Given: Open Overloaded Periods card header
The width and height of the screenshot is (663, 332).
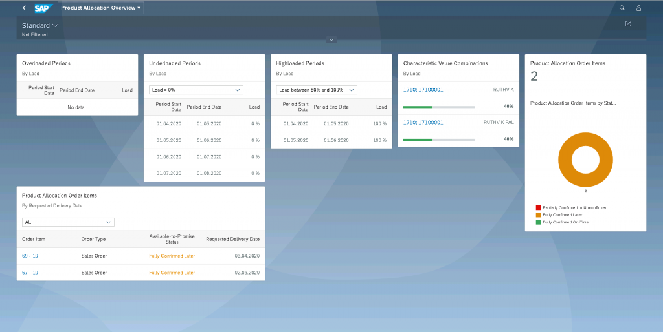Looking at the screenshot, I should (78, 68).
